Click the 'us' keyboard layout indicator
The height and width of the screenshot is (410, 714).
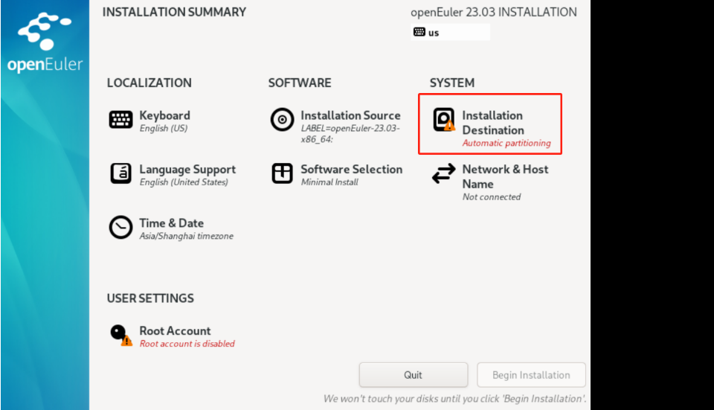pyautogui.click(x=450, y=32)
